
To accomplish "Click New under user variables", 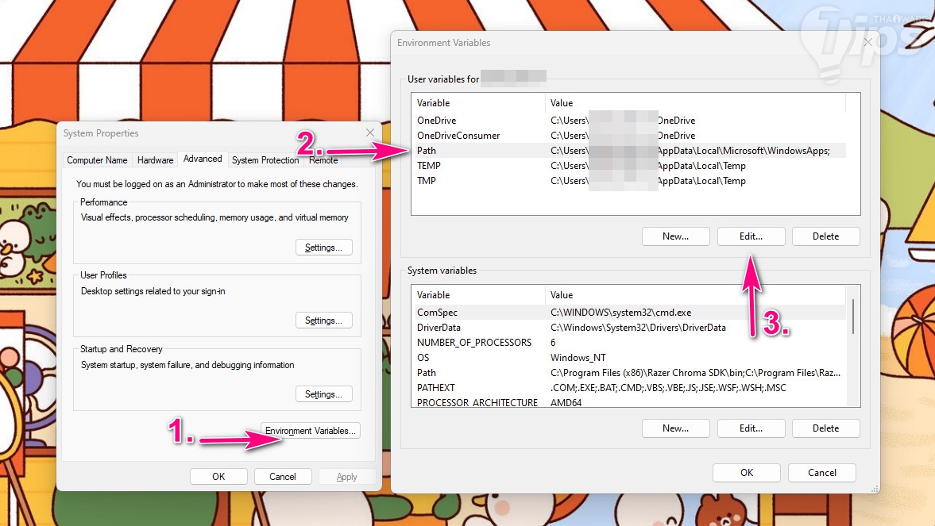I will 675,236.
